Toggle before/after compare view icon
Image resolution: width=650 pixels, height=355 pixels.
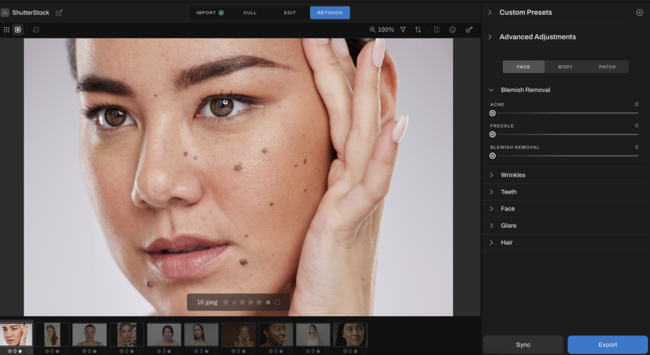(437, 30)
